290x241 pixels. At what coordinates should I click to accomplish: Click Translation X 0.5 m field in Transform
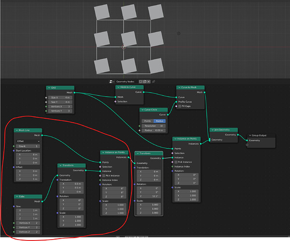click(72, 184)
